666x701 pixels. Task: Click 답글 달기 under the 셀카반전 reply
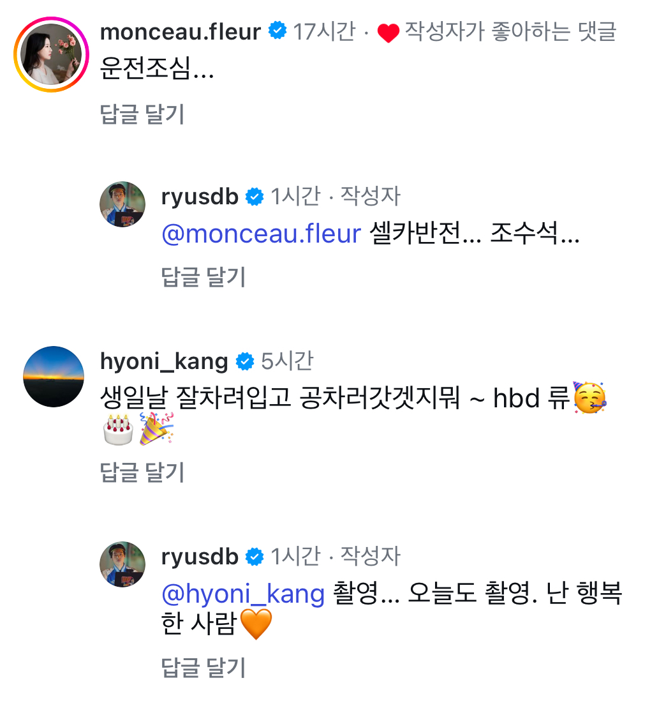204,276
